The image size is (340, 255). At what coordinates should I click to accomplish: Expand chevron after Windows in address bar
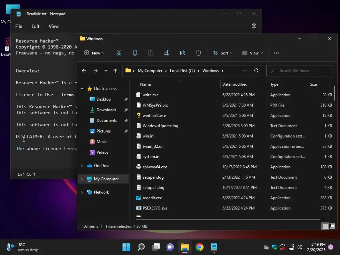[x=222, y=71]
